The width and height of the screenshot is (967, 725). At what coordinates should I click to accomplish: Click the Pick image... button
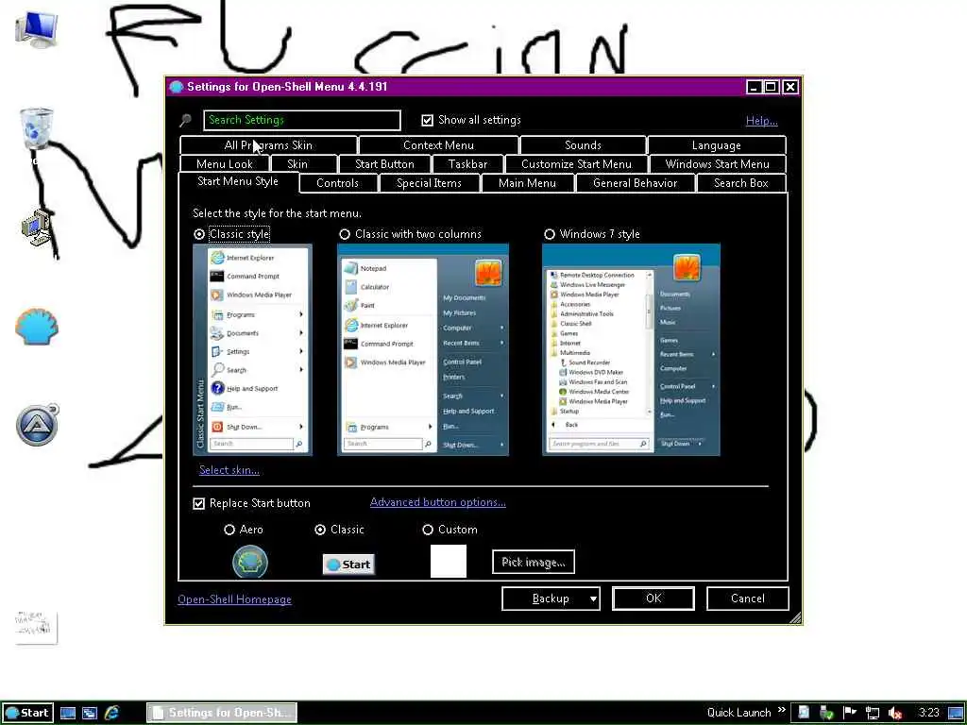[534, 563]
